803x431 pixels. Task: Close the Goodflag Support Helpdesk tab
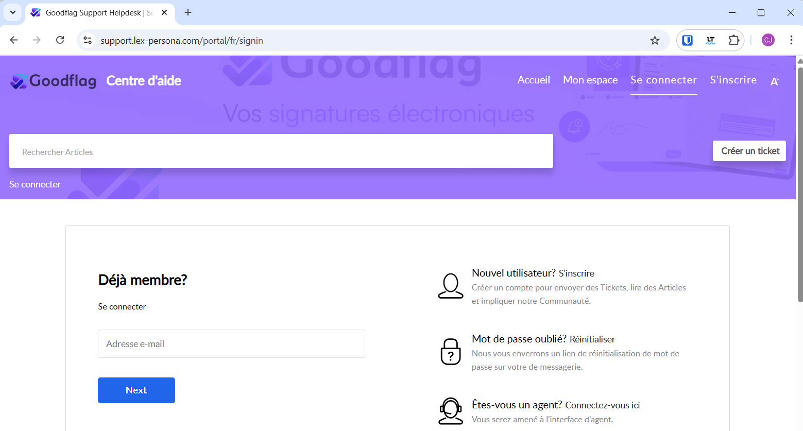click(164, 12)
